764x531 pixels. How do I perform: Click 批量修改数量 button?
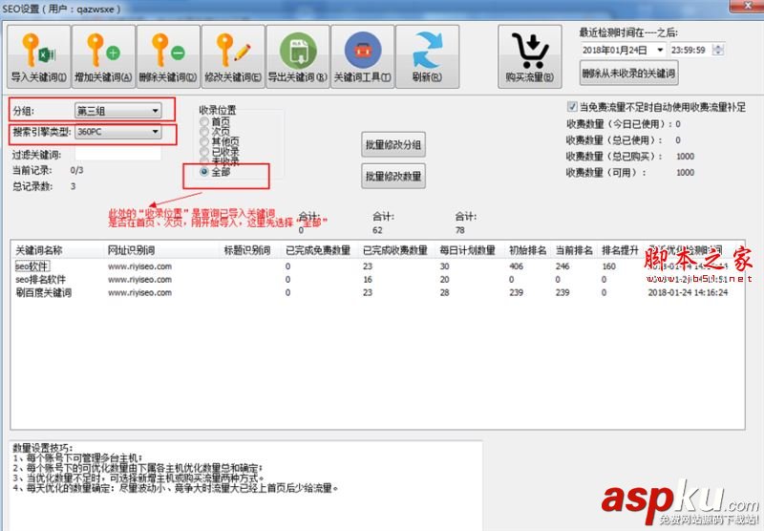coord(393,176)
